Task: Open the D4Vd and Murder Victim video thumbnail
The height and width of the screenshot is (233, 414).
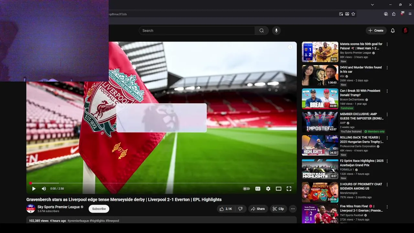Action: coord(320,75)
